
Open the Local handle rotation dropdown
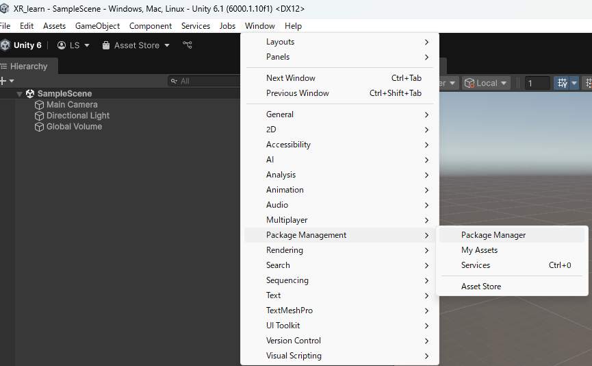[x=486, y=83]
